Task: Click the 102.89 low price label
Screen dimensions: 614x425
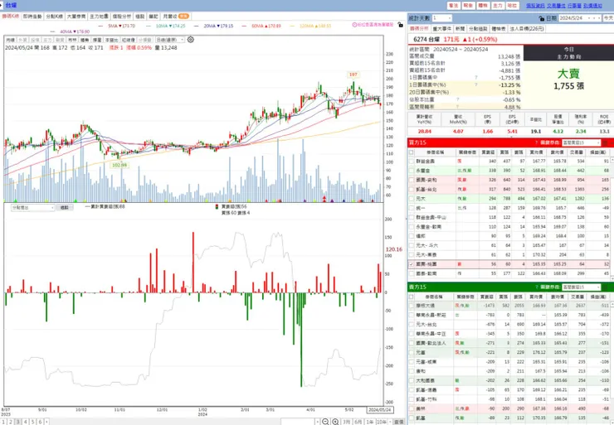Action: pyautogui.click(x=119, y=166)
